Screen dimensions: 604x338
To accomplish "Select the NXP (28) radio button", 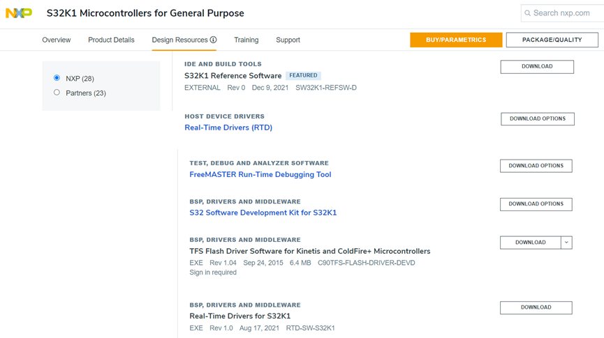I will (x=57, y=78).
